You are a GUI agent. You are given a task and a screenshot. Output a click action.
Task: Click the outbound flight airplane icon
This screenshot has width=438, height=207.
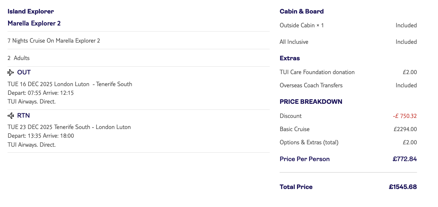tap(11, 73)
